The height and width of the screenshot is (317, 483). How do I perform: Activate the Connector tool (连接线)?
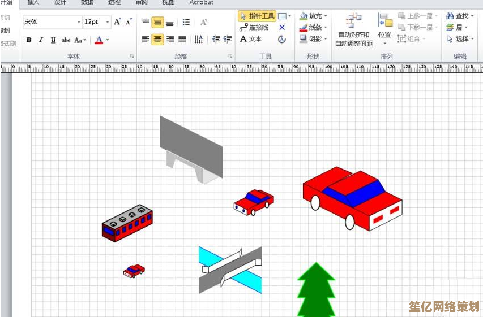pos(254,28)
